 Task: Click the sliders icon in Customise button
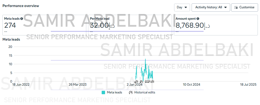tap(236, 7)
